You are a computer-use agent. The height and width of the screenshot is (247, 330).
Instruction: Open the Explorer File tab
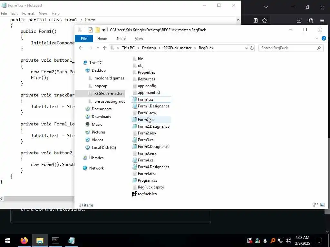84,39
